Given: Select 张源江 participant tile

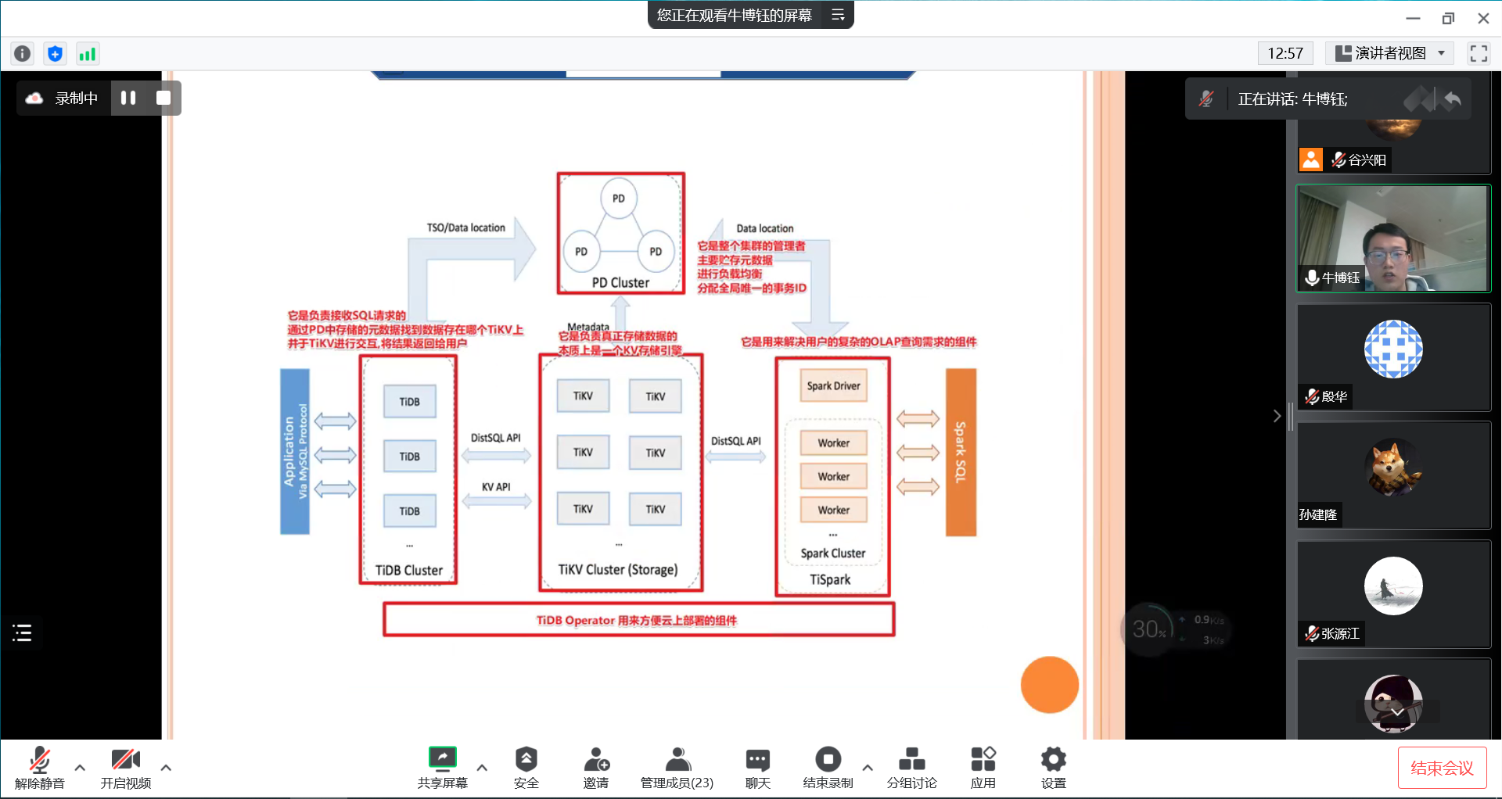Looking at the screenshot, I should pos(1393,594).
